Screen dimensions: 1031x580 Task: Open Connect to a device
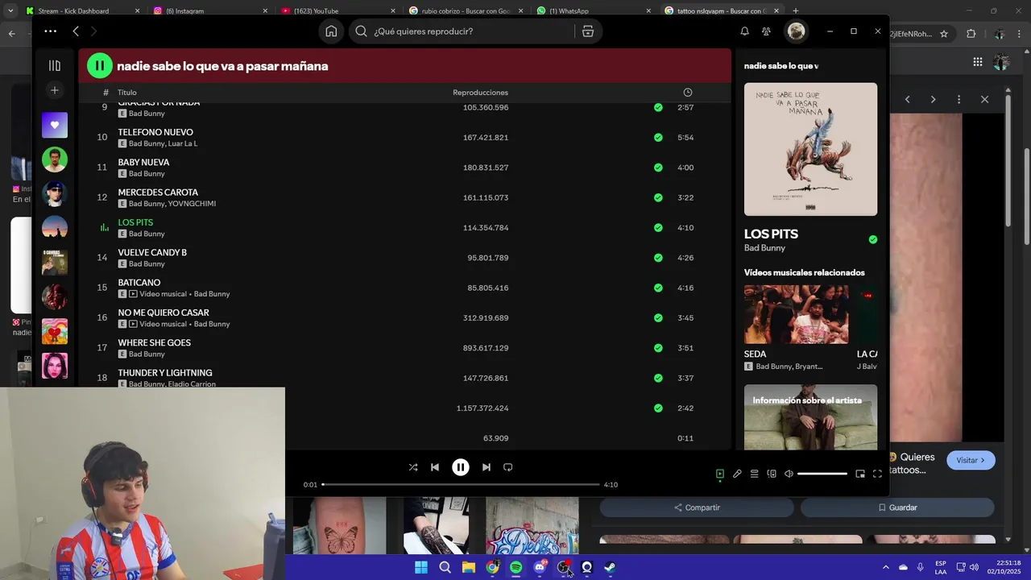pyautogui.click(x=772, y=474)
